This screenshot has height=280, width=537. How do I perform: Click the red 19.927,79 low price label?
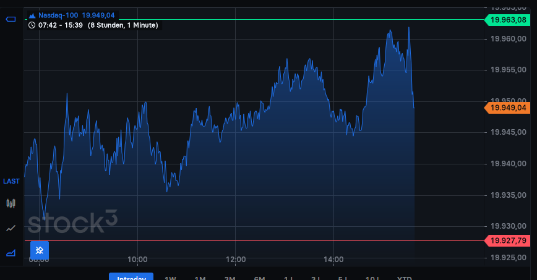(507, 240)
